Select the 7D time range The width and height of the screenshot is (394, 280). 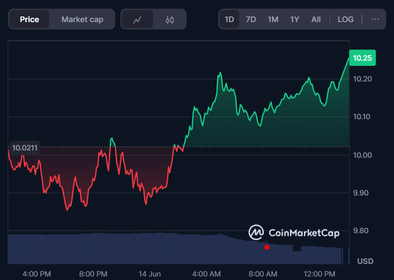click(251, 20)
